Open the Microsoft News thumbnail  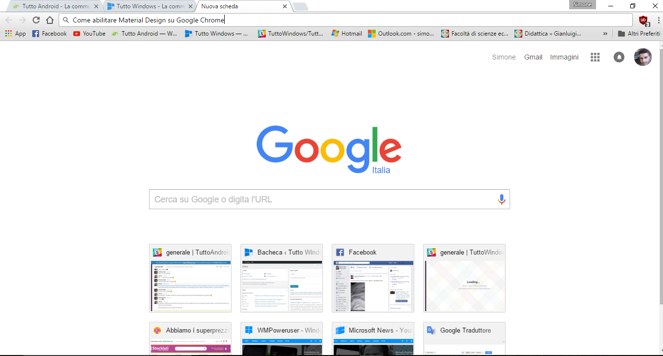pos(373,338)
